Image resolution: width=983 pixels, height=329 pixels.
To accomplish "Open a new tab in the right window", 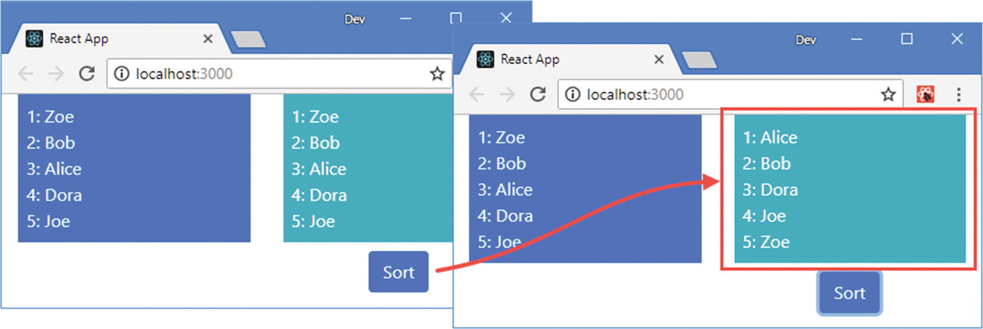I will [x=699, y=60].
